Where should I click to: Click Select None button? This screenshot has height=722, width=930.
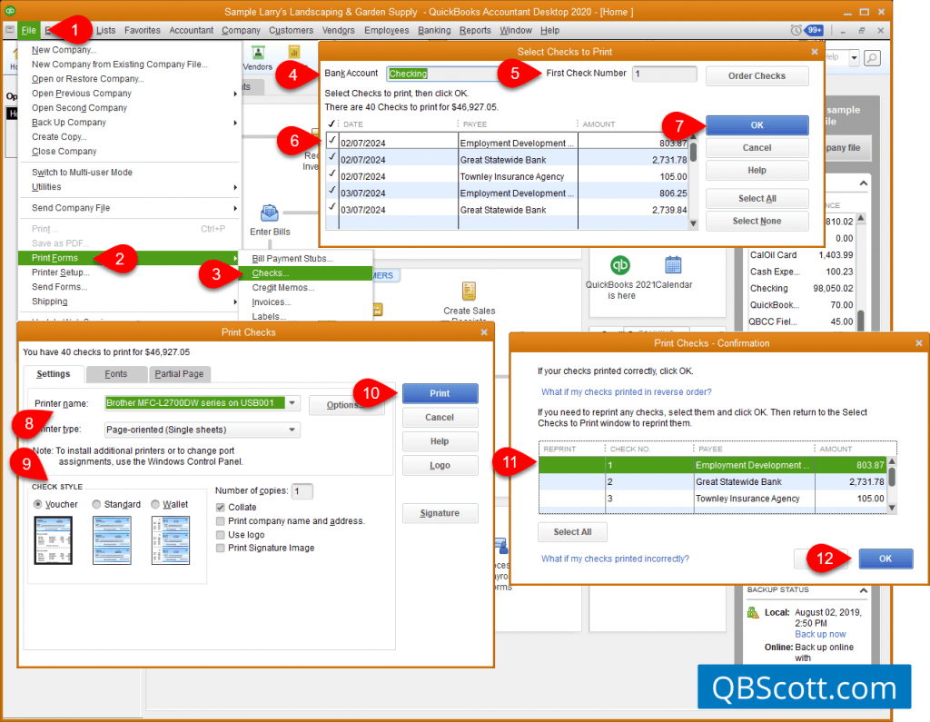pyautogui.click(x=757, y=222)
